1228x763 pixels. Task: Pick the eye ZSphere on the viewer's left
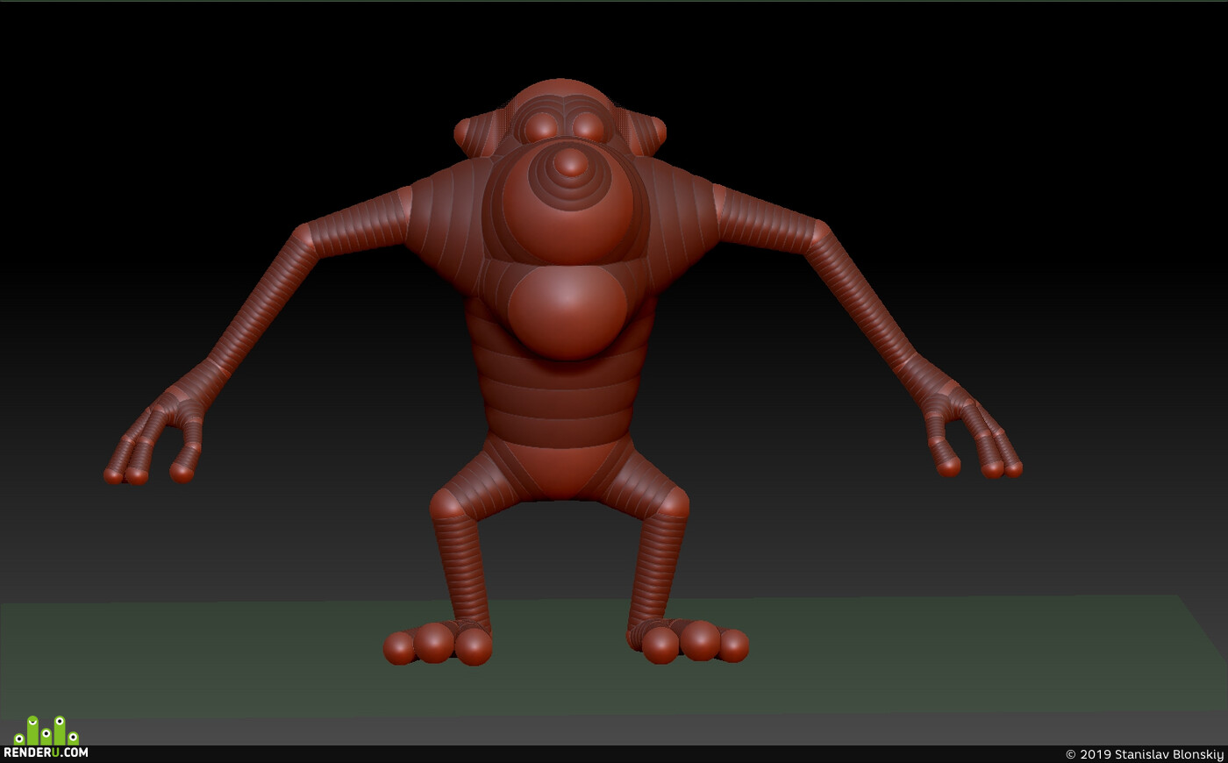pos(541,128)
